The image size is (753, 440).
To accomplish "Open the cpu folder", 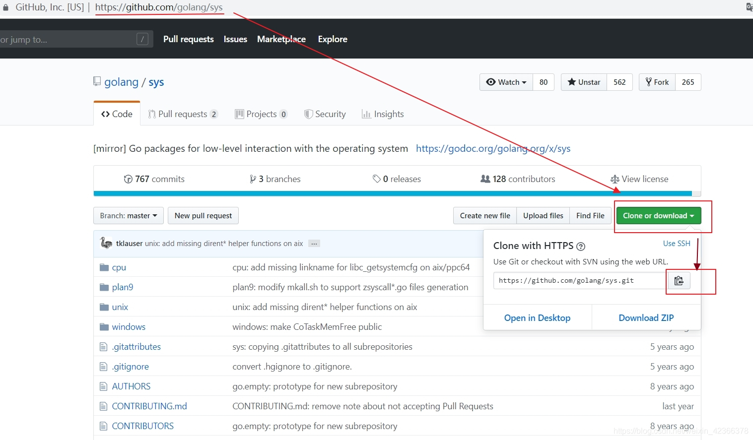I will (x=119, y=267).
